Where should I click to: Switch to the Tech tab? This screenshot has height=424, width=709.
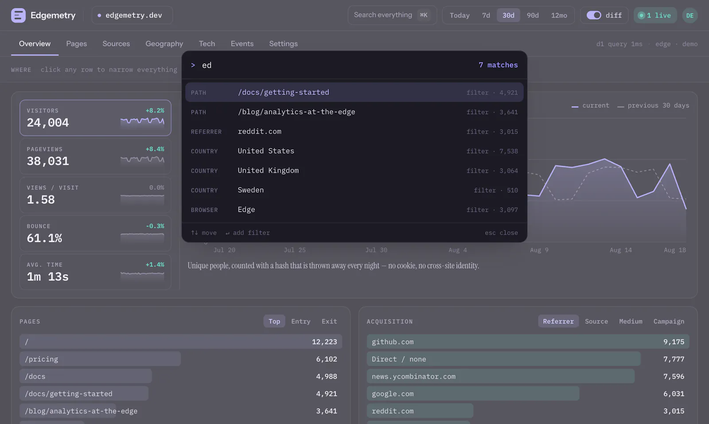coord(207,44)
